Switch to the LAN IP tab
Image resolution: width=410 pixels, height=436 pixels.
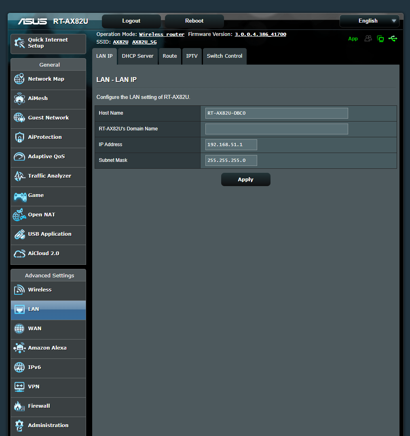[104, 56]
